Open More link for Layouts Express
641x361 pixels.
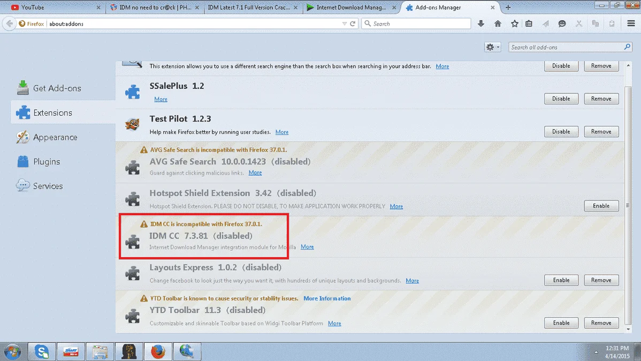(x=412, y=280)
